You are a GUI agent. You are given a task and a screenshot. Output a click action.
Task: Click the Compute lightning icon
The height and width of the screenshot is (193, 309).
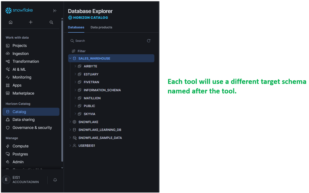point(8,146)
